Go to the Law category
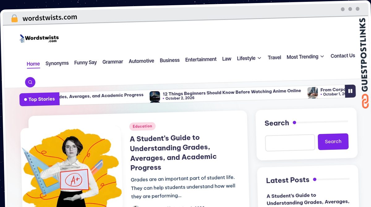Image resolution: width=371 pixels, height=207 pixels. coord(227,59)
